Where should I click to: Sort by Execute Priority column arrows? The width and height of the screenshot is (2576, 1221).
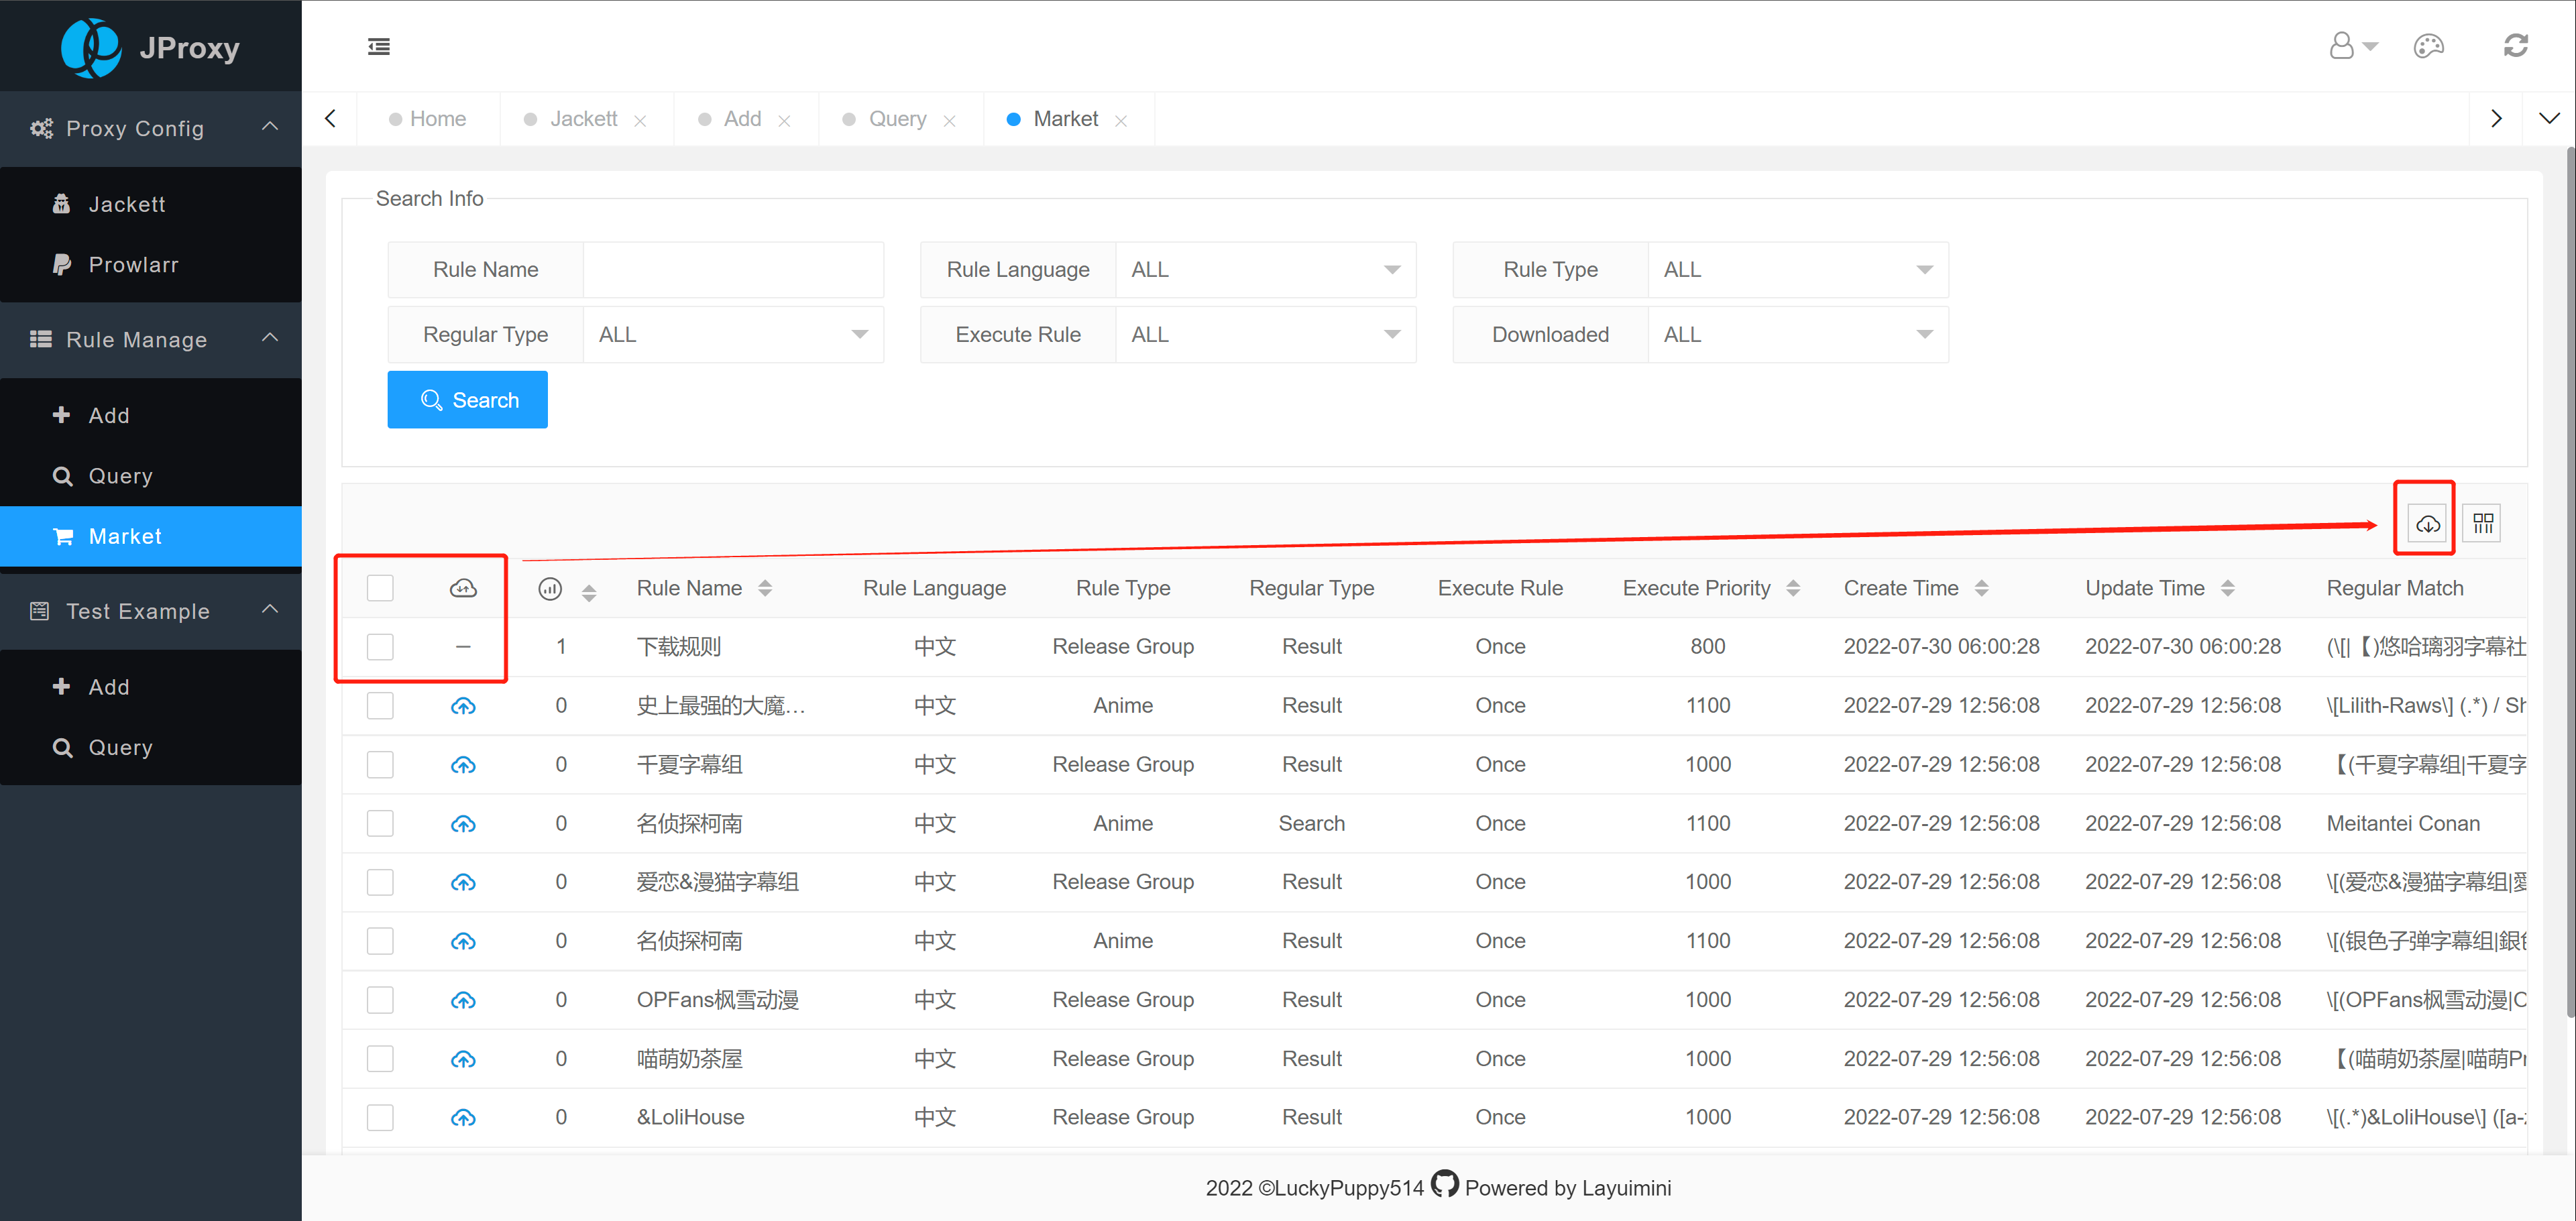[x=1793, y=589]
